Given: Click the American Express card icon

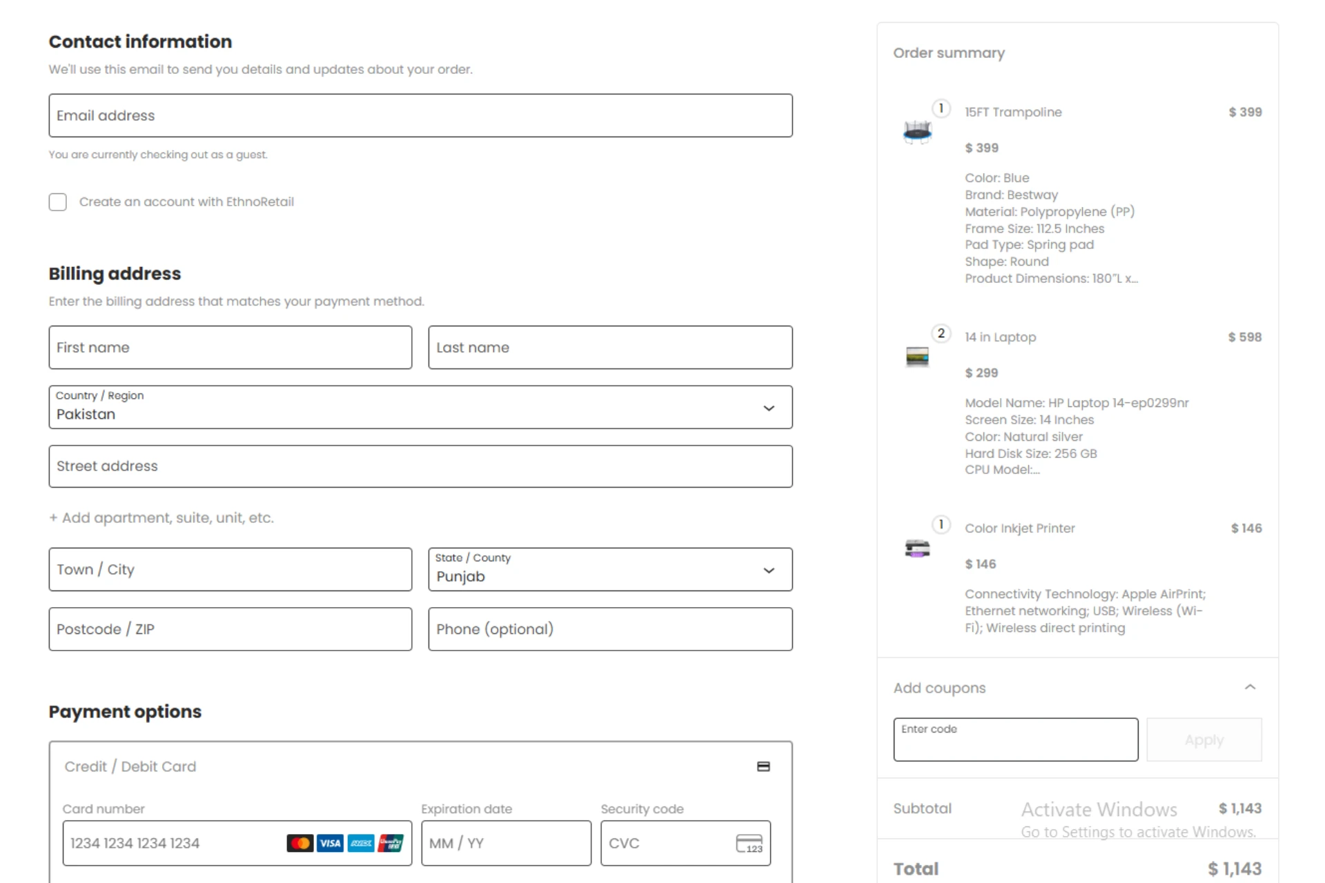Looking at the screenshot, I should coord(361,843).
